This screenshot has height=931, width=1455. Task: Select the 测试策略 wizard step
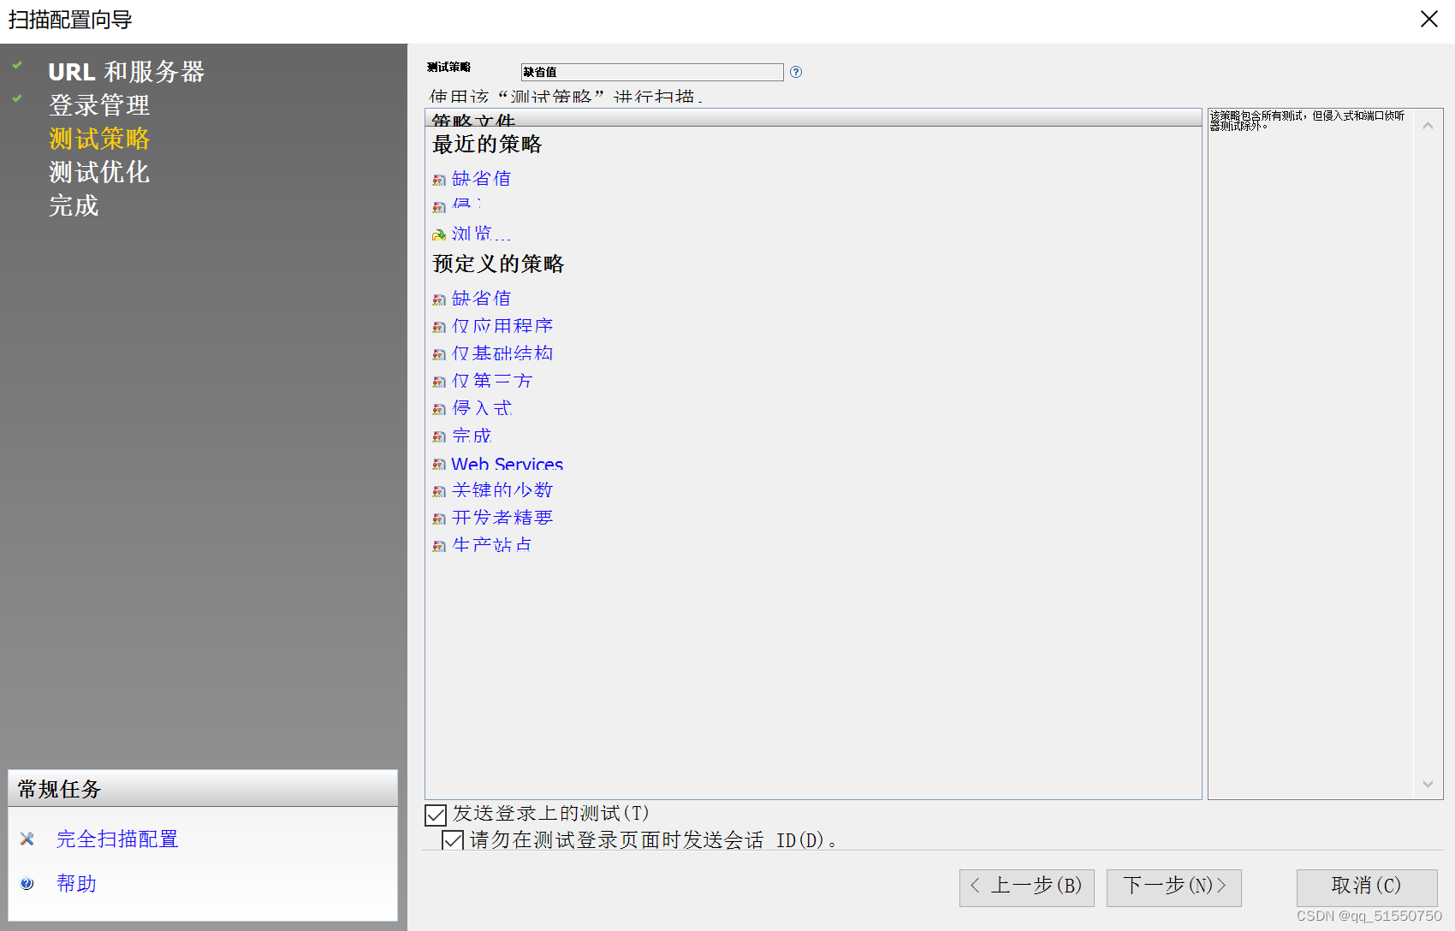pos(99,139)
